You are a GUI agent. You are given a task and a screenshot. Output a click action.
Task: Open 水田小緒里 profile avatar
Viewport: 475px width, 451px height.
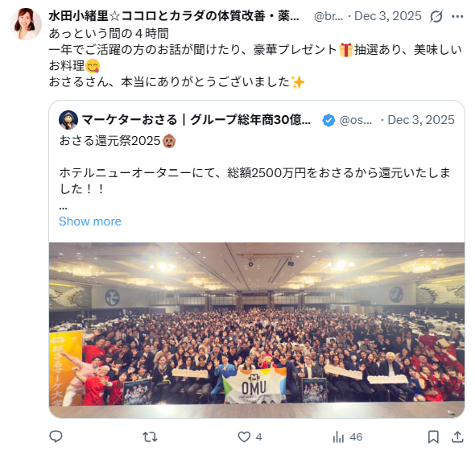point(26,24)
